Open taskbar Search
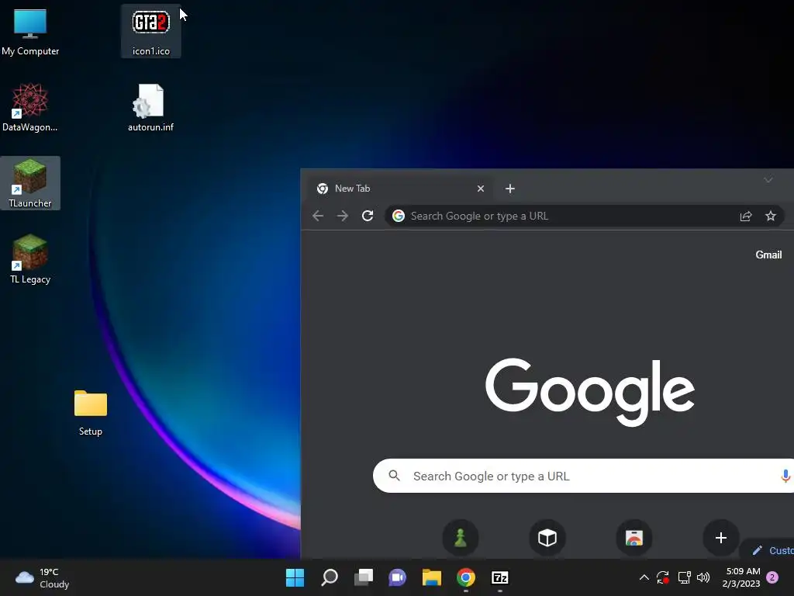 330,577
